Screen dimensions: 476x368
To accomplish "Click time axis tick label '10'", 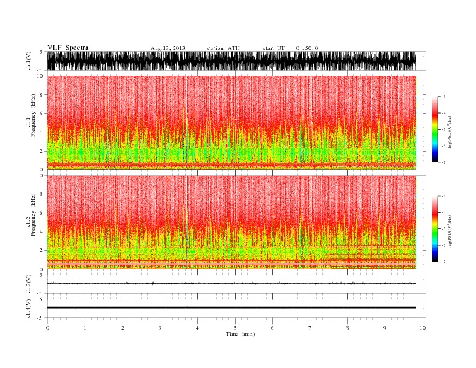I will (423, 328).
